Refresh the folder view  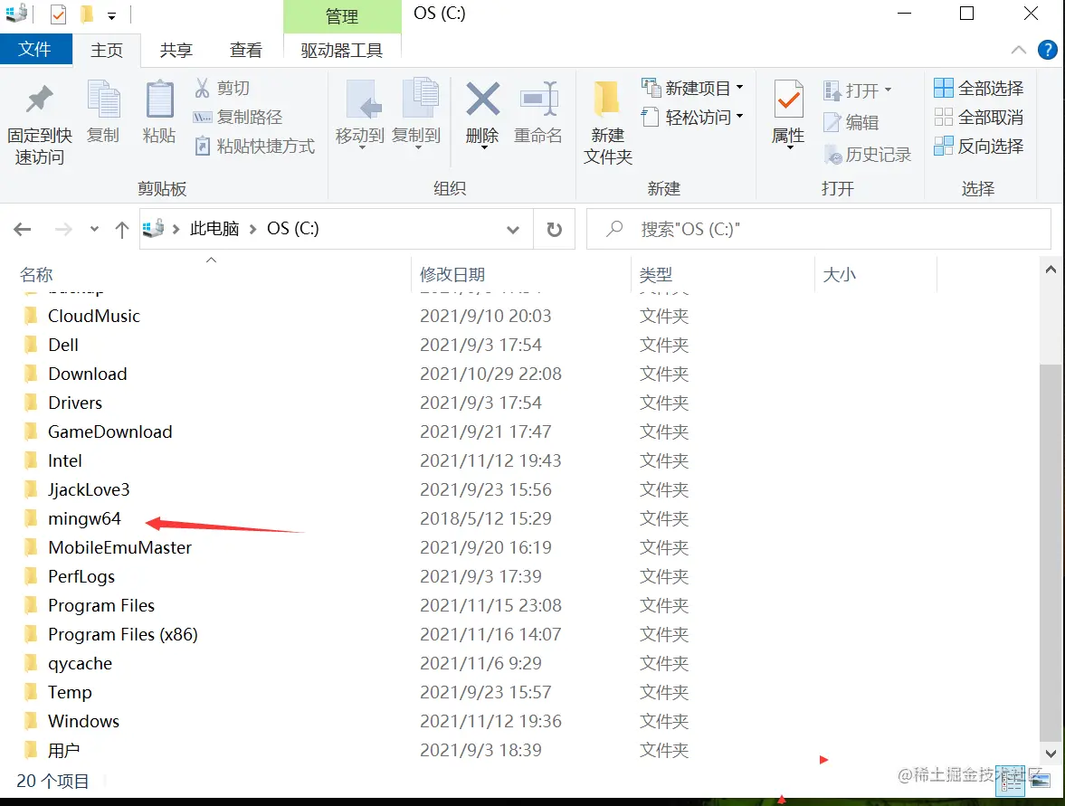[553, 229]
